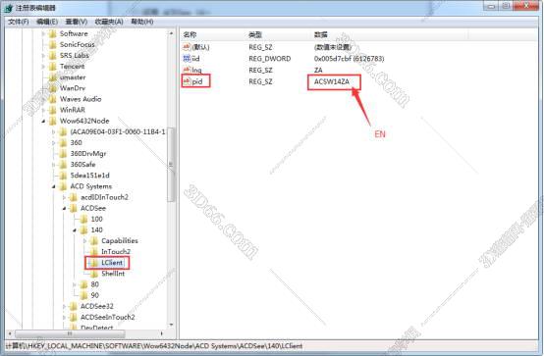Collapse the ACD Systems tree node
This screenshot has width=544, height=356.
pyautogui.click(x=54, y=187)
